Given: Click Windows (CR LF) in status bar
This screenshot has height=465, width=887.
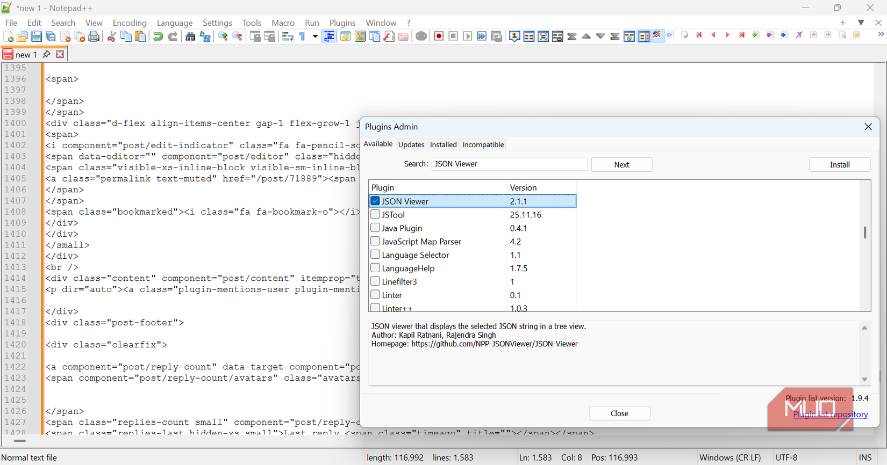Looking at the screenshot, I should tap(730, 457).
